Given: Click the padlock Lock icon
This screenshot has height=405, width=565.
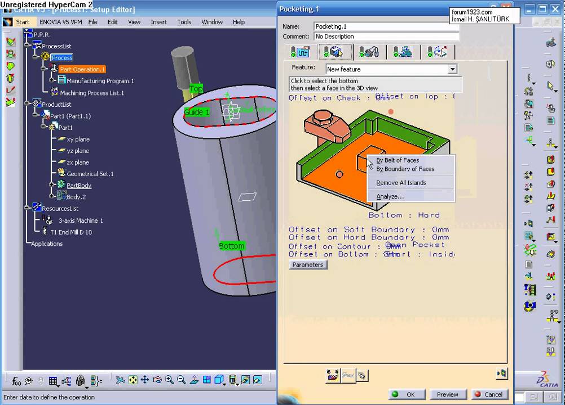Looking at the screenshot, I should pyautogui.click(x=81, y=381).
